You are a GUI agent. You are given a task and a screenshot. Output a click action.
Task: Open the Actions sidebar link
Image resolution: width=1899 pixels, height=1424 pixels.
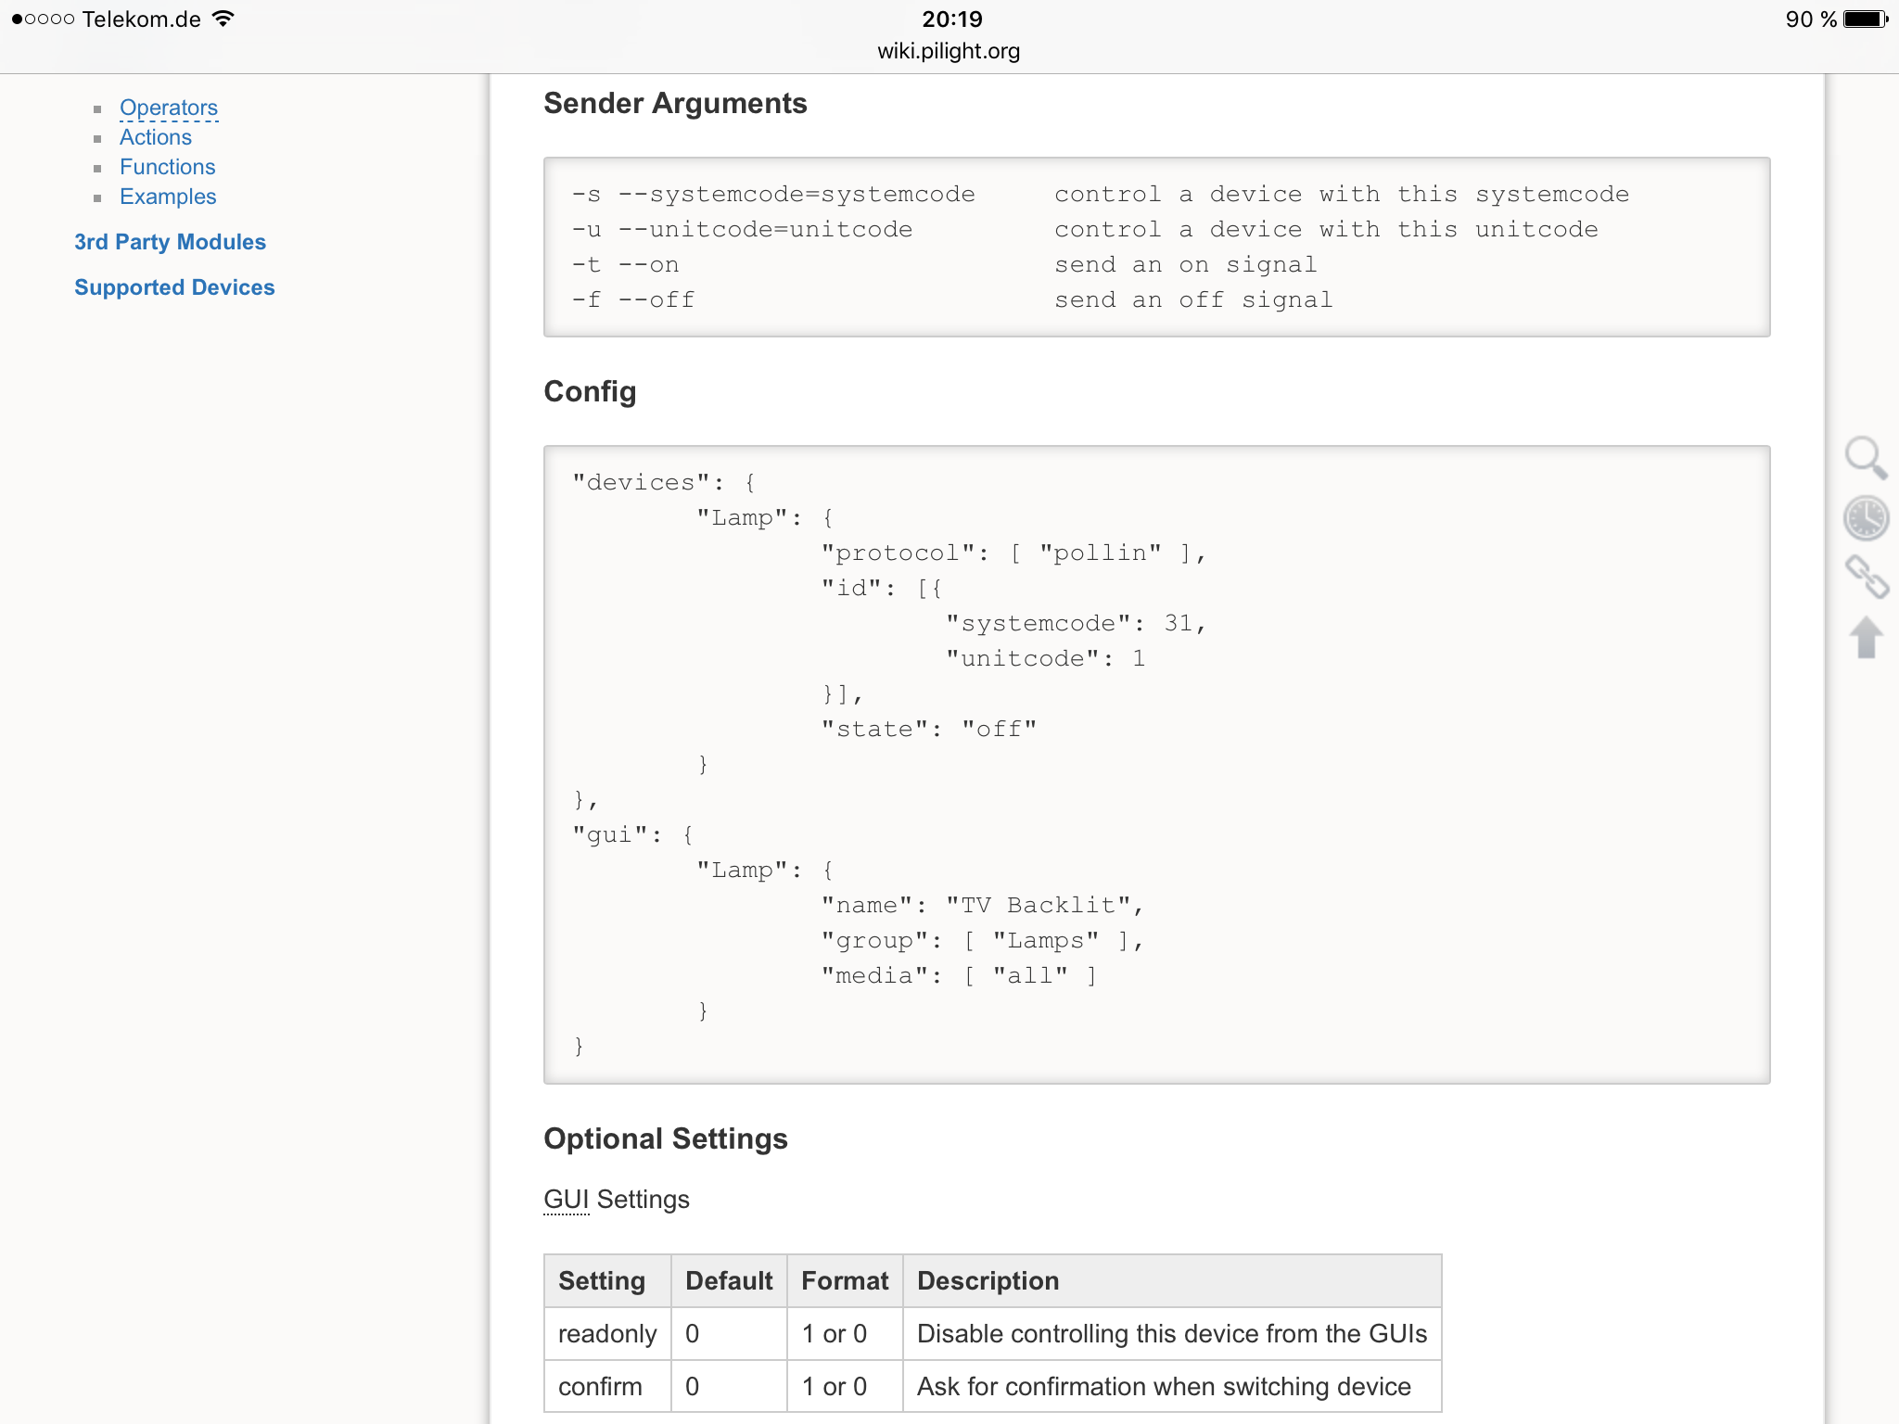[x=155, y=137]
